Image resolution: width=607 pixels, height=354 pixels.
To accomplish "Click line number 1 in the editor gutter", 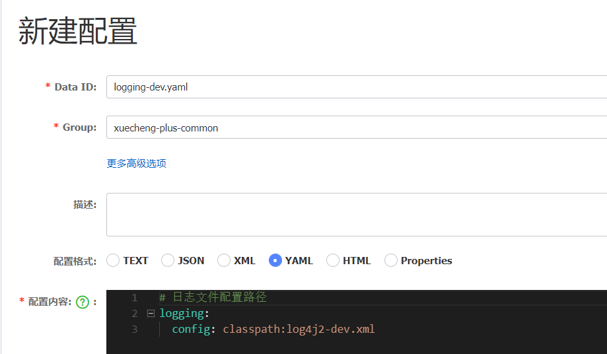I will [x=134, y=298].
